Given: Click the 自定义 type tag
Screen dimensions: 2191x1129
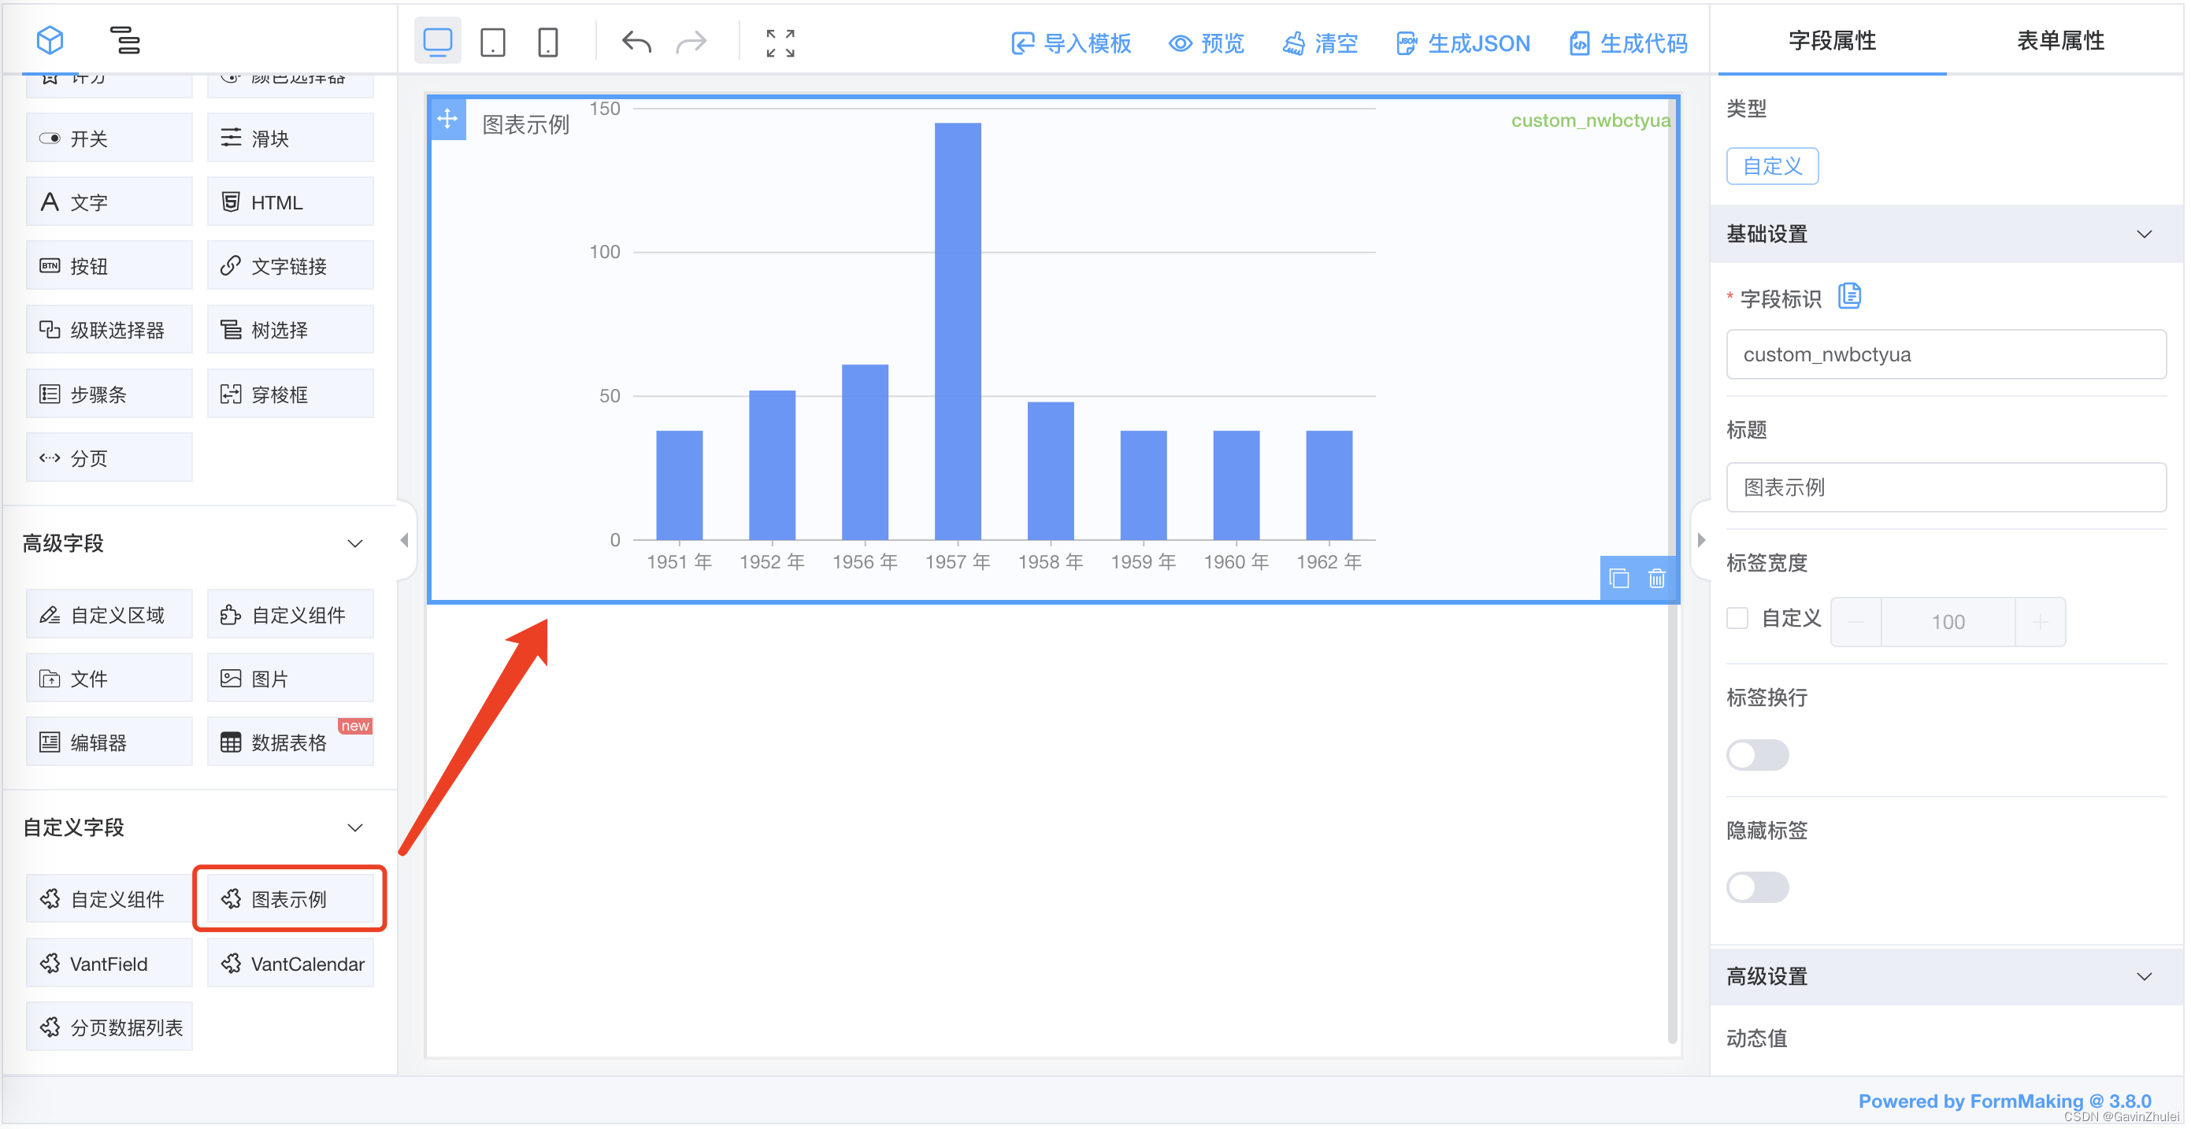Looking at the screenshot, I should [x=1773, y=166].
